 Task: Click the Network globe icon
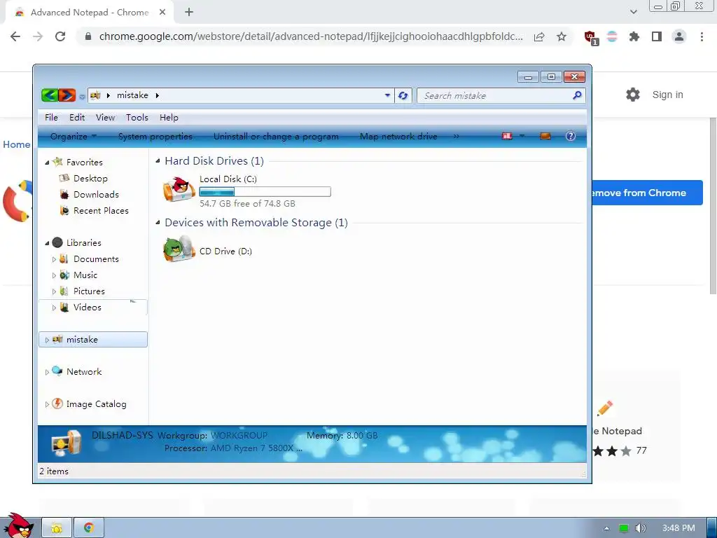click(x=57, y=371)
